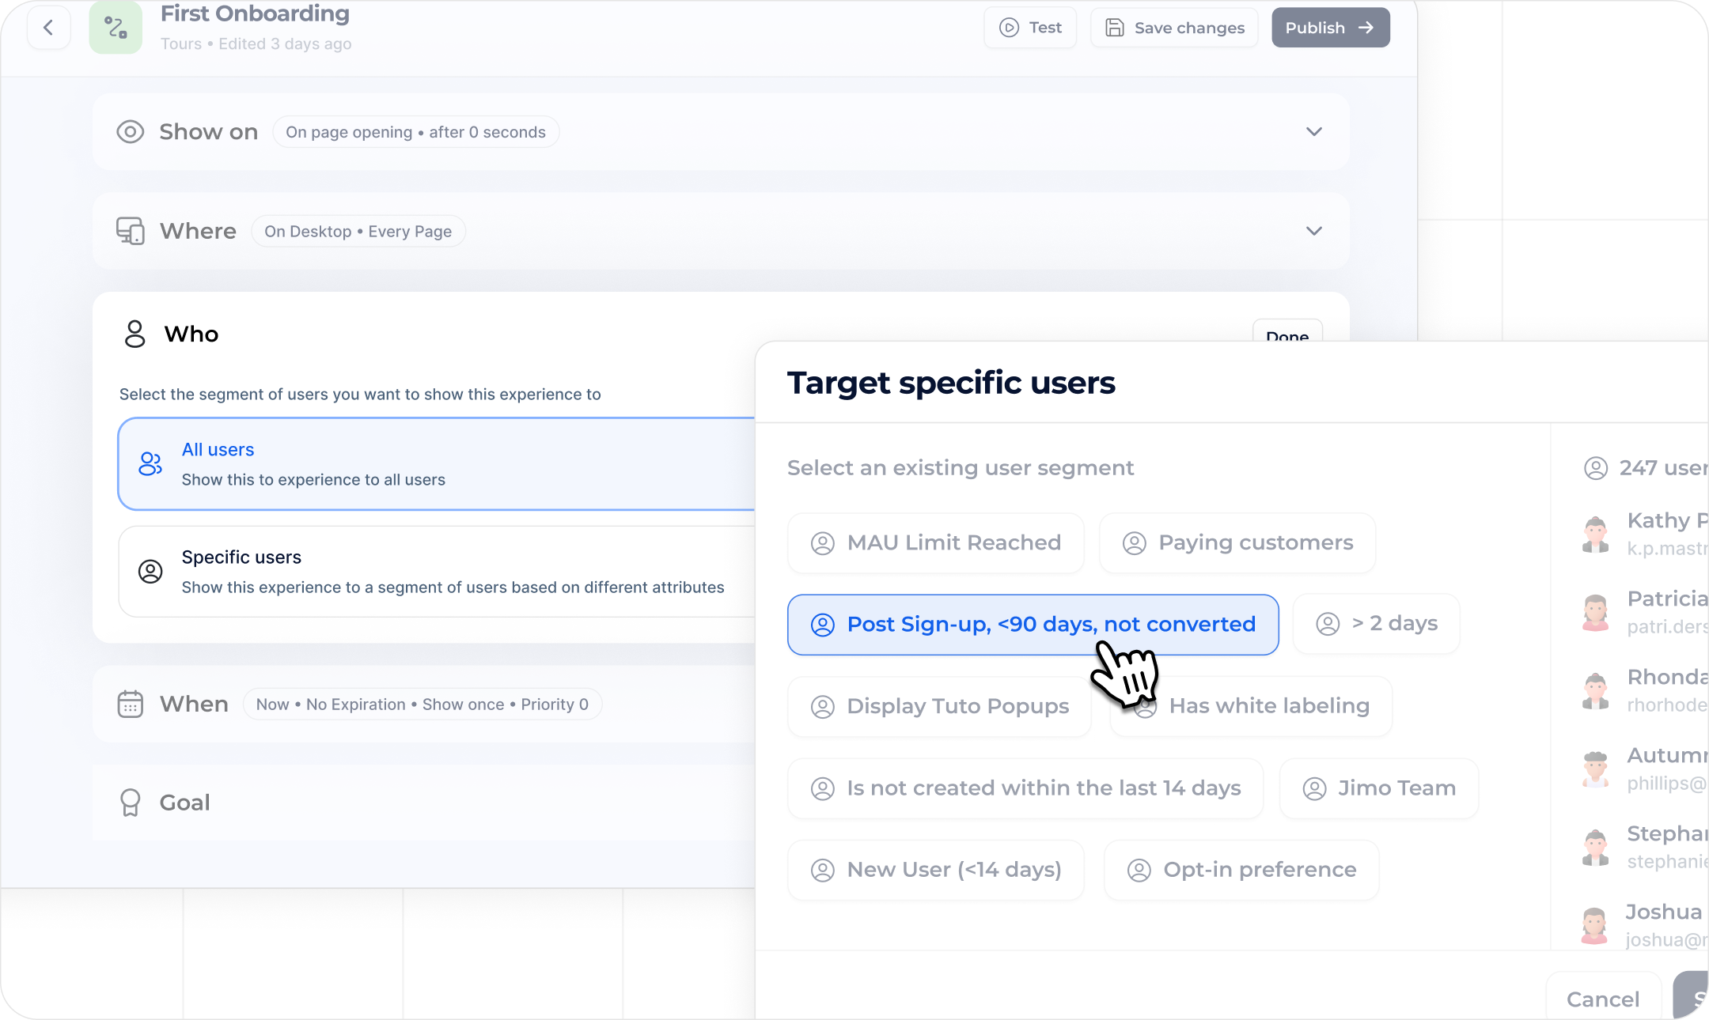Screen dimensions: 1709x1020
Task: Toggle the Paying customers segment
Action: tap(1237, 543)
